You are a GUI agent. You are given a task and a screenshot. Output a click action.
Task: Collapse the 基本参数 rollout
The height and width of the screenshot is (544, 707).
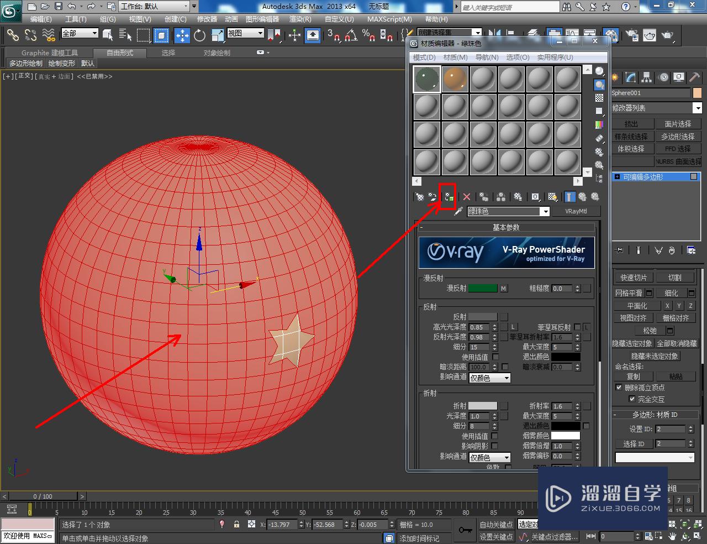coord(506,227)
